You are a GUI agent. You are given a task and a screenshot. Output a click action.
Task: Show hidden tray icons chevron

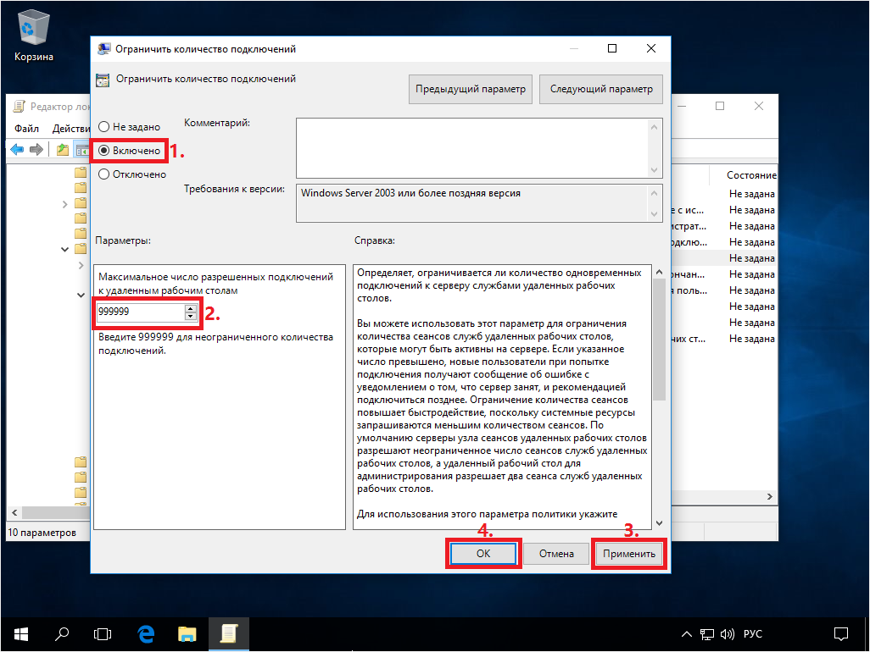click(686, 634)
